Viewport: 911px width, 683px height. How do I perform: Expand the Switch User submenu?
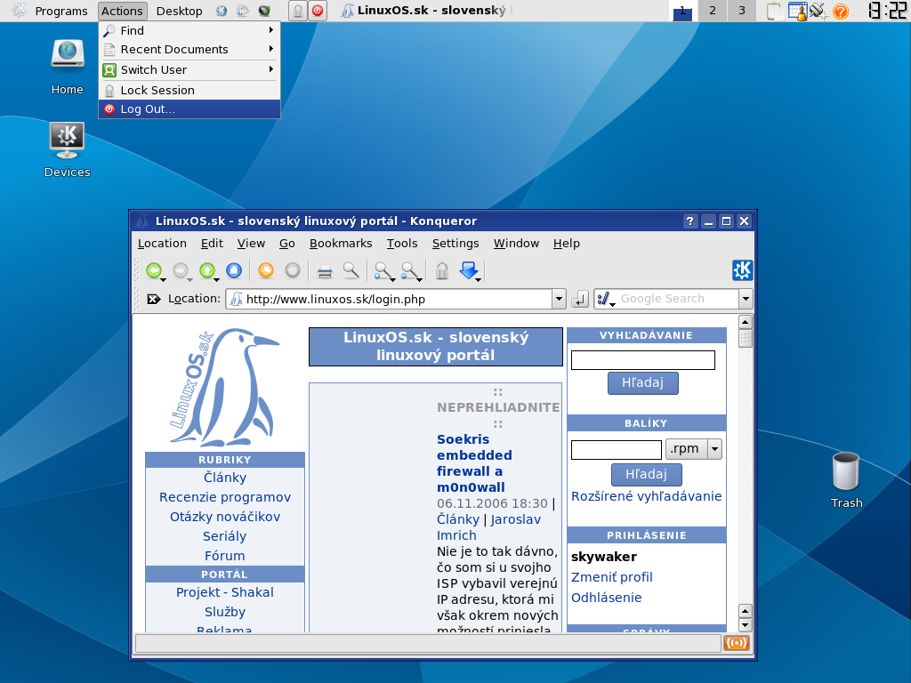tap(189, 69)
